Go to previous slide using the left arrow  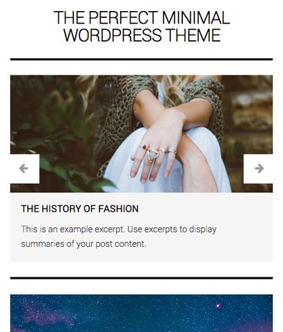coord(23,168)
